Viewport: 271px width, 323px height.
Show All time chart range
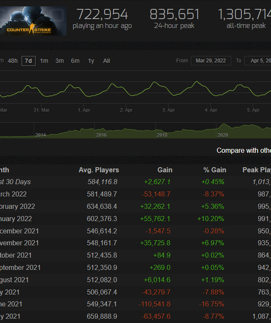[107, 61]
